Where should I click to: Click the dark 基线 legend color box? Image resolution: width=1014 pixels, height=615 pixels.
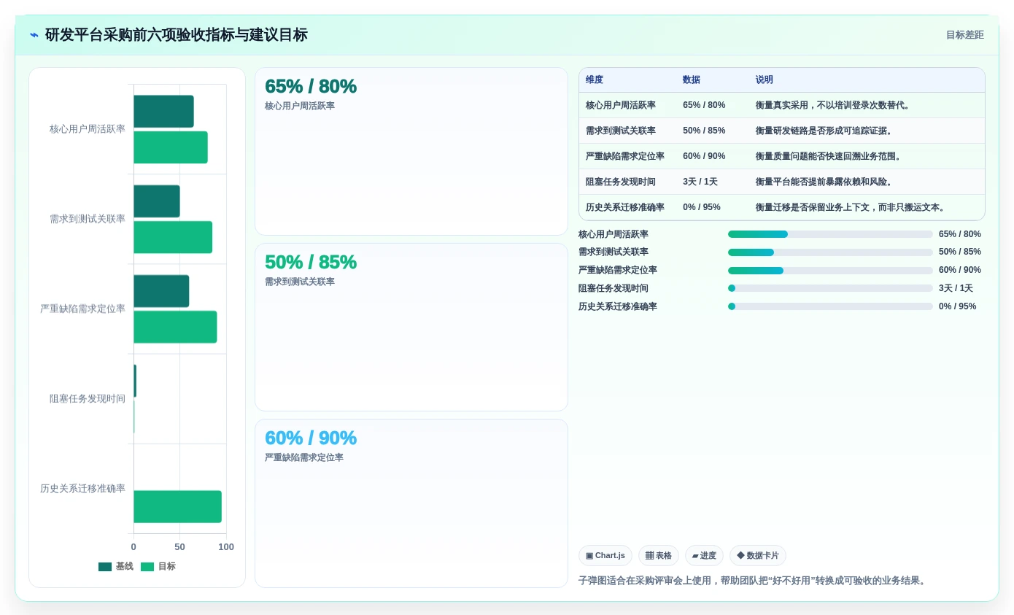click(x=105, y=567)
